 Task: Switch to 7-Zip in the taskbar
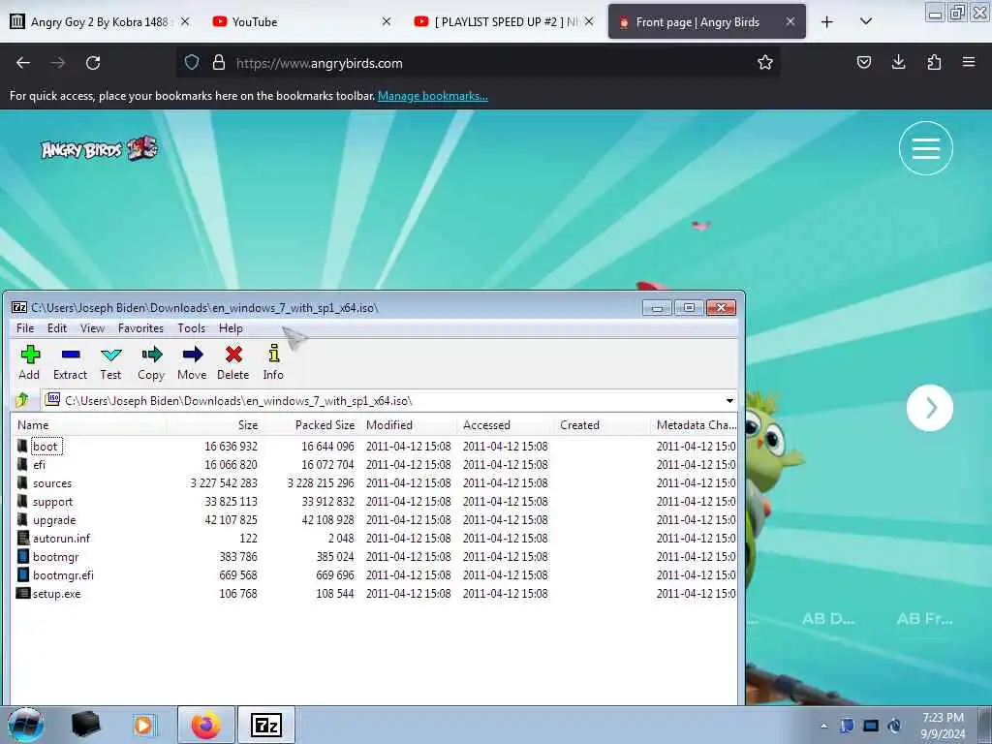[266, 725]
